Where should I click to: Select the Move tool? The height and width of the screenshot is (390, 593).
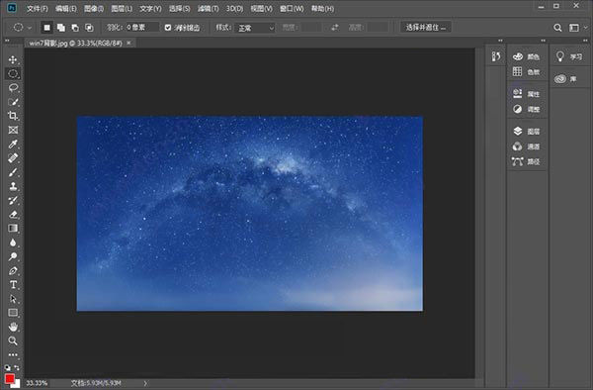(x=13, y=59)
